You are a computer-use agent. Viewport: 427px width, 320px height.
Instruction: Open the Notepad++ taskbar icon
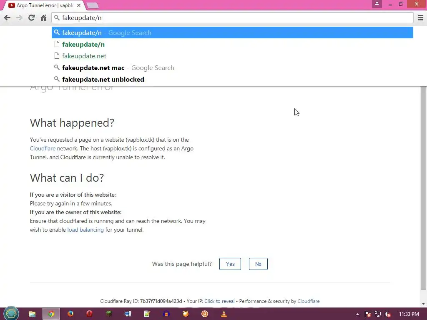tap(147, 314)
